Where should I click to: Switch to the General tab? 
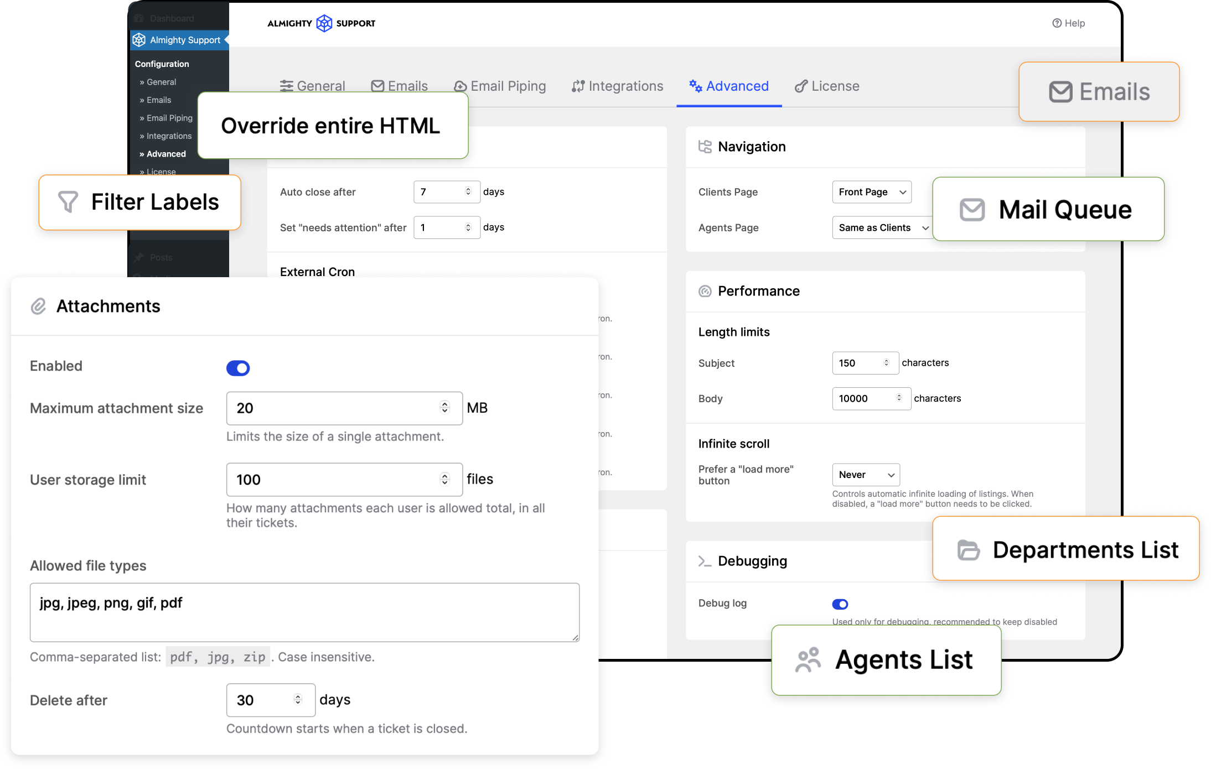[313, 86]
